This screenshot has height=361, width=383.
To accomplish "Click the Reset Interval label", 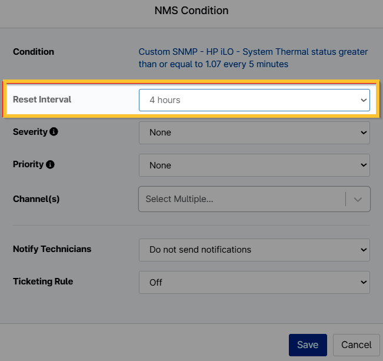I will pos(42,100).
